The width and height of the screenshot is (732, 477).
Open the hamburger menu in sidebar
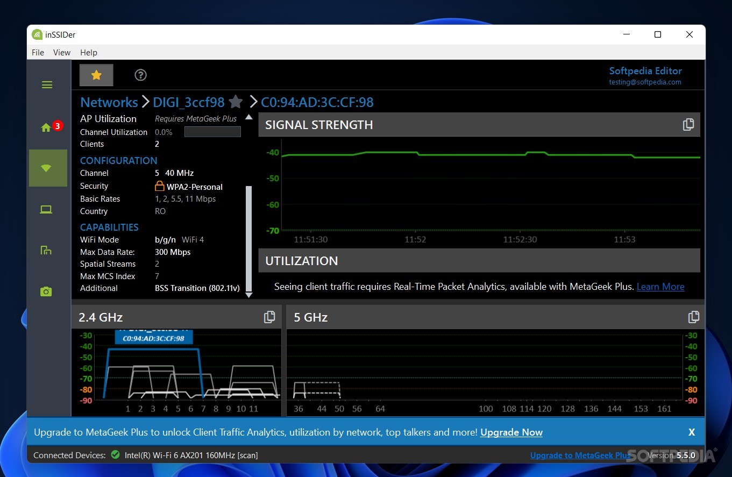tap(47, 85)
